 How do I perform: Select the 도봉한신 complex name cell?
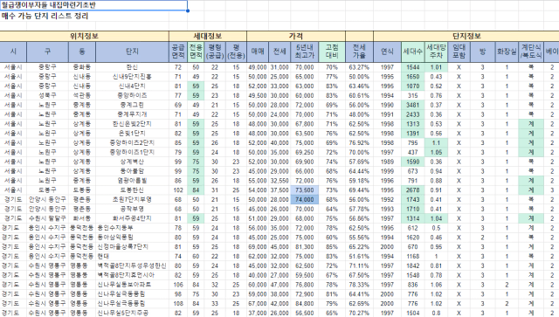[132, 190]
